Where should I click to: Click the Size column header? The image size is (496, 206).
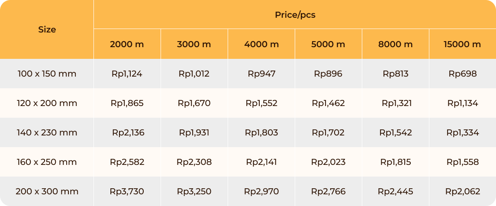(47, 29)
